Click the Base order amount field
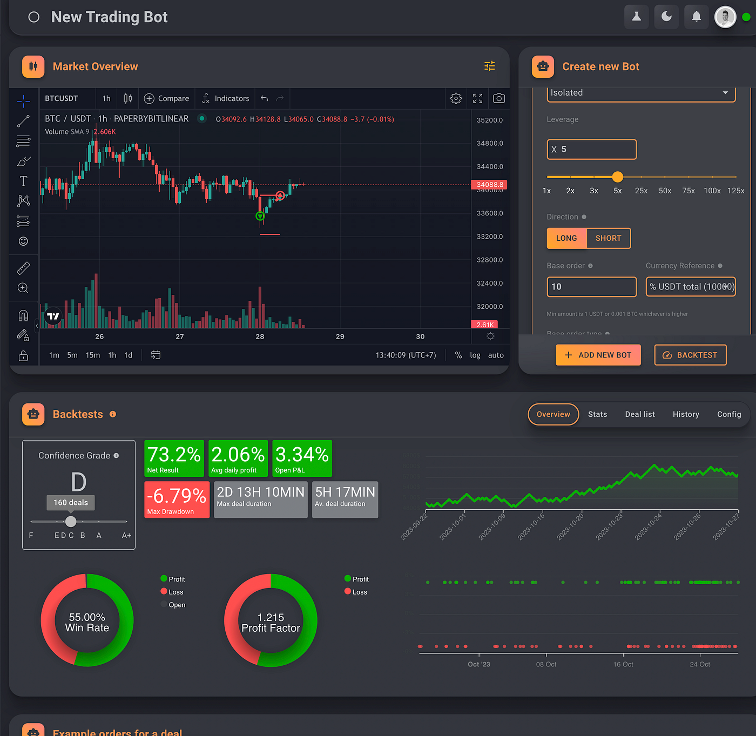This screenshot has width=756, height=736. (x=592, y=287)
